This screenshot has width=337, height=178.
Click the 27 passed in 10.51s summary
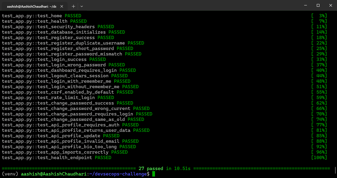click(x=165, y=168)
